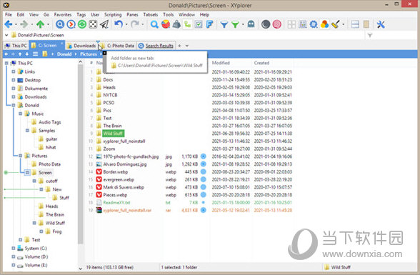Click the address bar funnel icon
The height and width of the screenshot is (275, 420).
[x=370, y=35]
